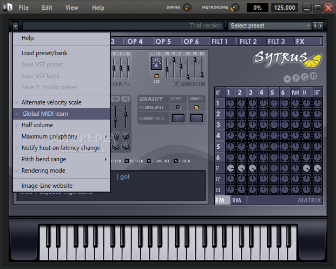This screenshot has height=269, width=336.
Task: Select FM matrix mode
Action: [222, 200]
